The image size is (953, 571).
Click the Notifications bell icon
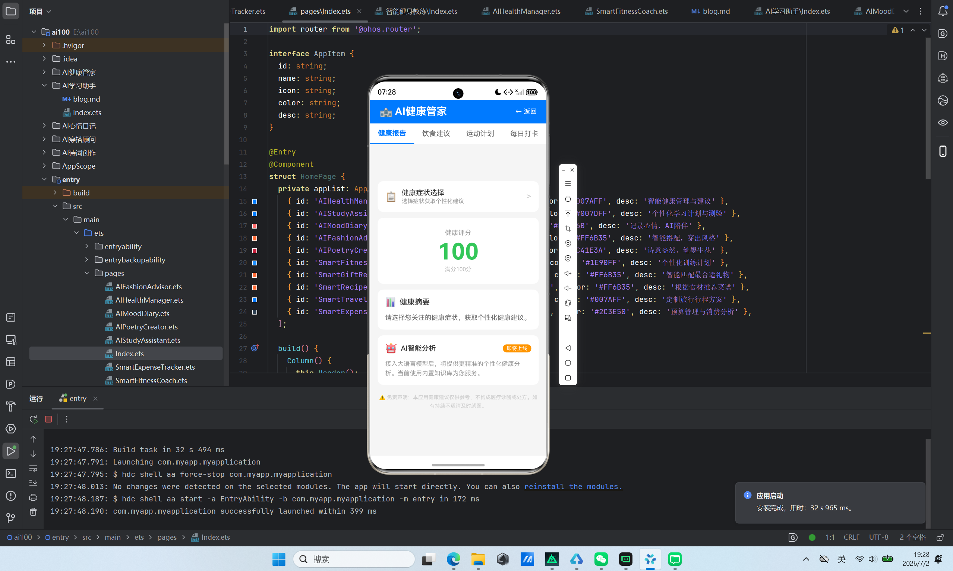pyautogui.click(x=943, y=11)
